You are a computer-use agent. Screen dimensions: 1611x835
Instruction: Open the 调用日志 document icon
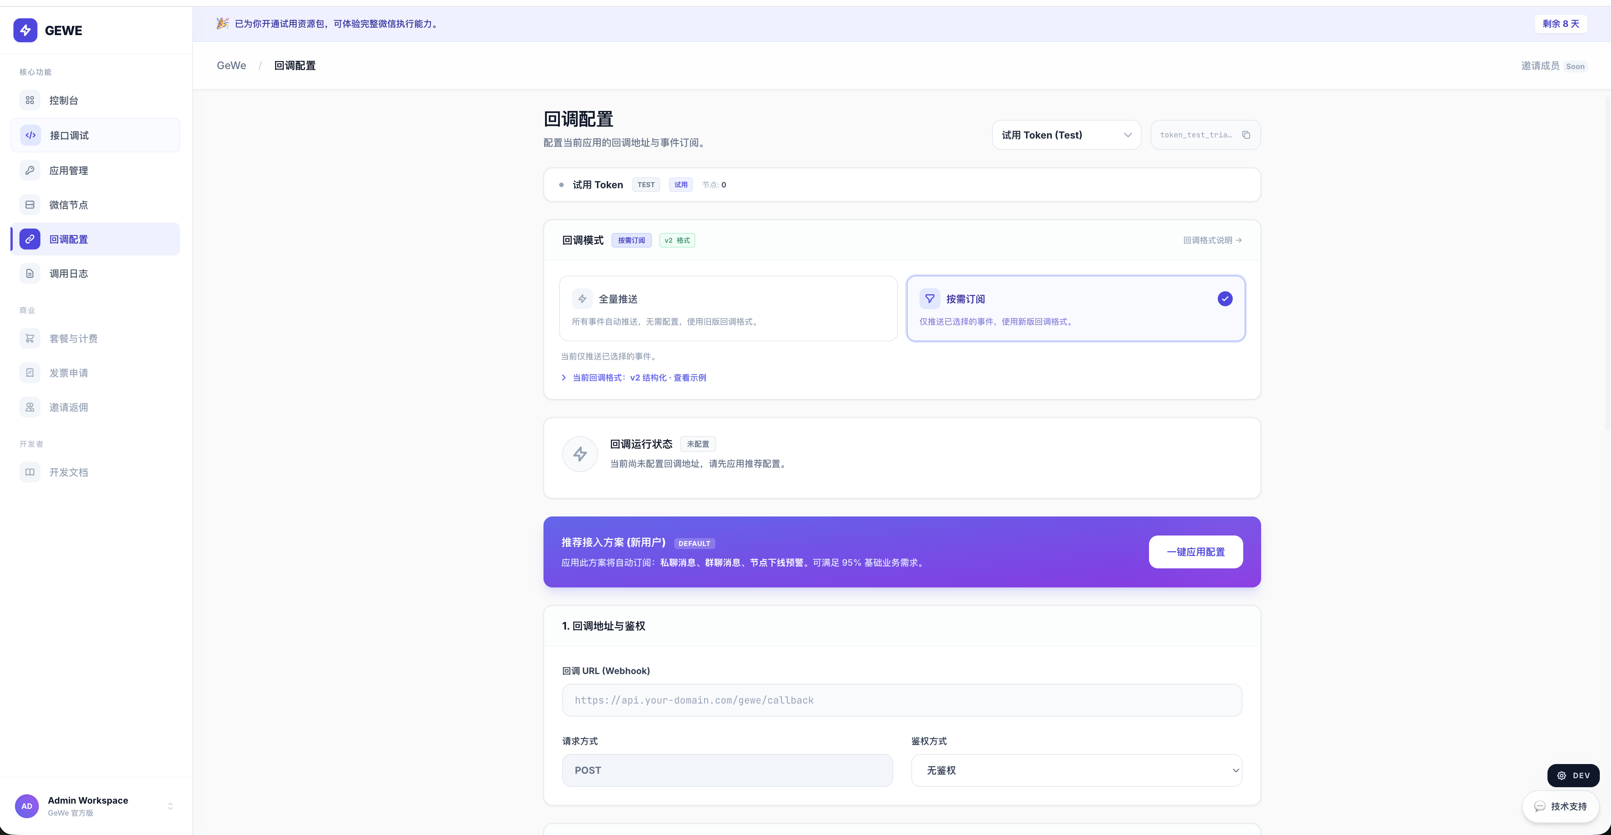[30, 273]
